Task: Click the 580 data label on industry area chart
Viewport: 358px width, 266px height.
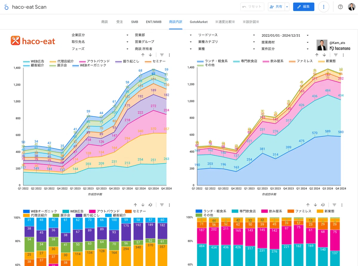Action: tap(341, 132)
